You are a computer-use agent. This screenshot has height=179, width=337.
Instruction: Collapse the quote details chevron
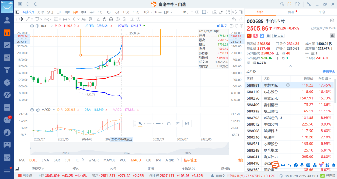291,66
